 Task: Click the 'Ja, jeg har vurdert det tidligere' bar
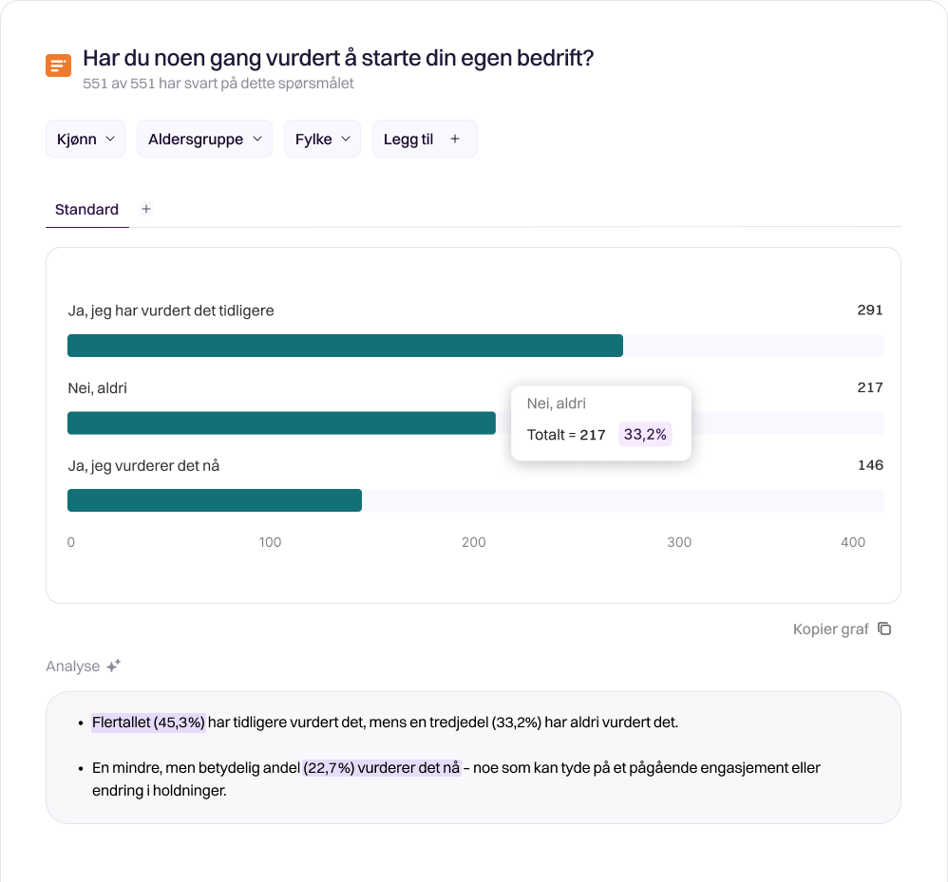(x=345, y=346)
